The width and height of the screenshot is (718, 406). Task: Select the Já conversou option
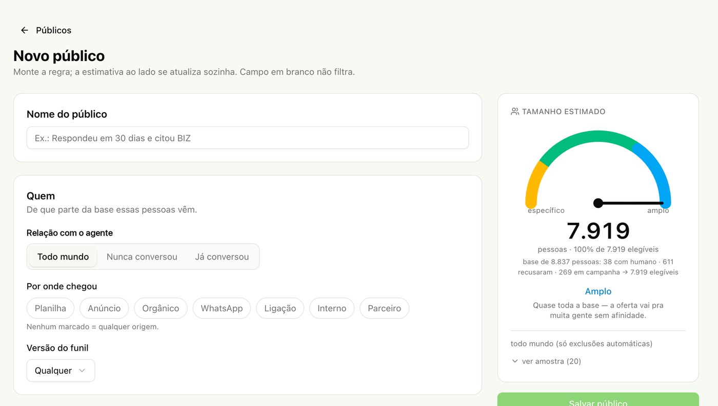tap(222, 257)
